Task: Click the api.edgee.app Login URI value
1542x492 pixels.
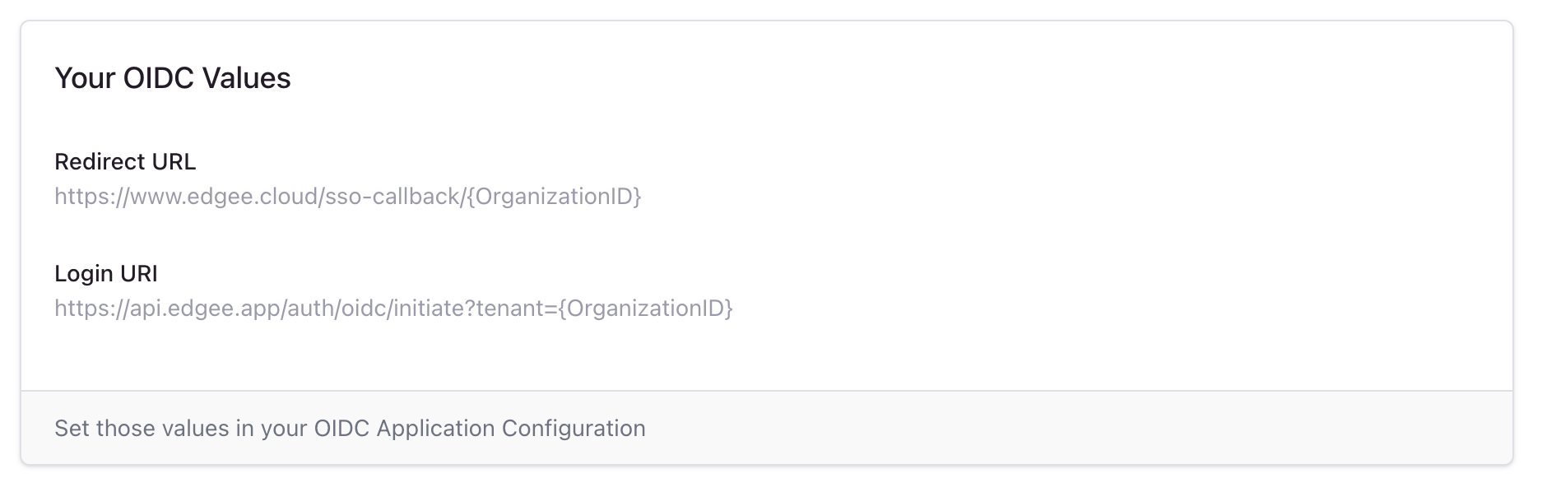Action: point(395,309)
